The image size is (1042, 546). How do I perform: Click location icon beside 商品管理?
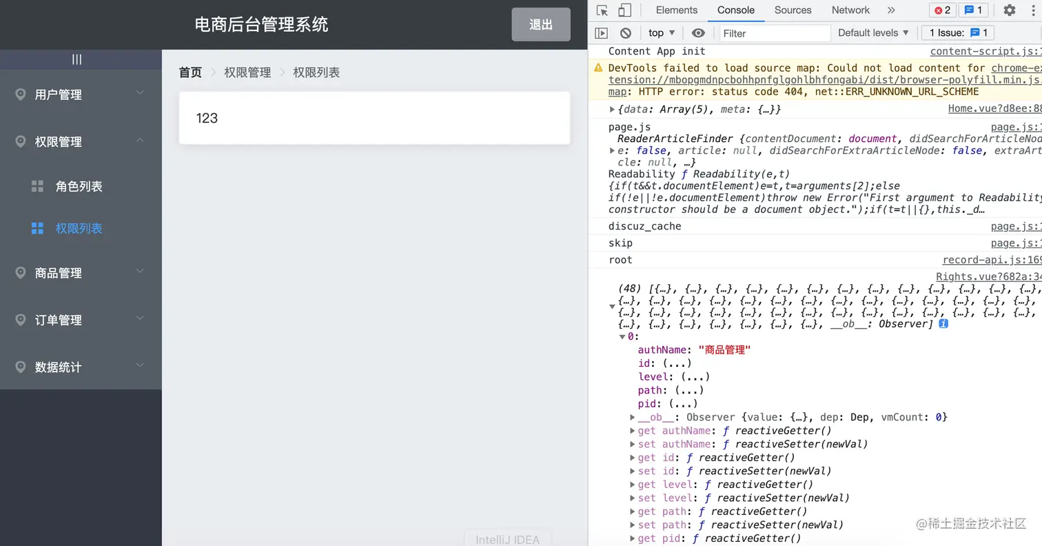21,272
